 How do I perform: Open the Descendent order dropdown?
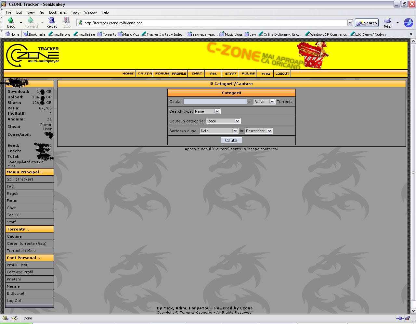point(259,131)
